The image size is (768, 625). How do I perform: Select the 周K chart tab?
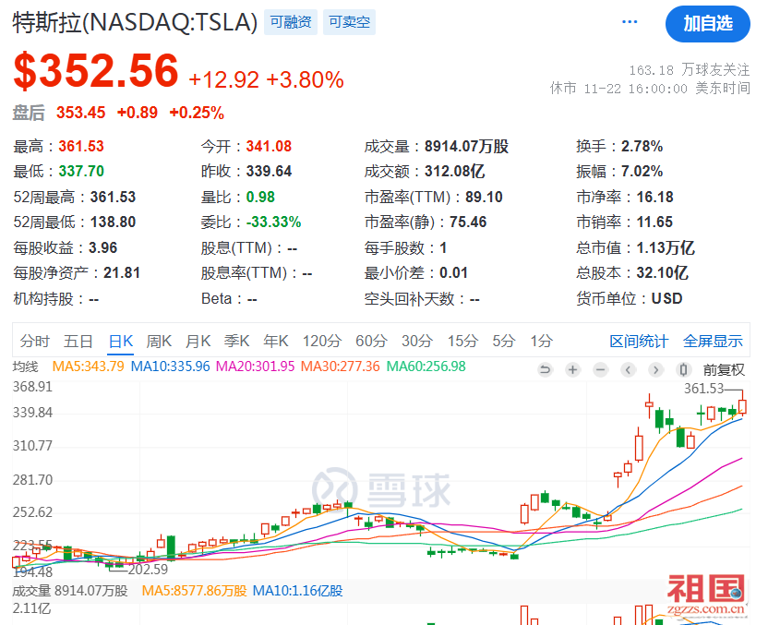[159, 341]
